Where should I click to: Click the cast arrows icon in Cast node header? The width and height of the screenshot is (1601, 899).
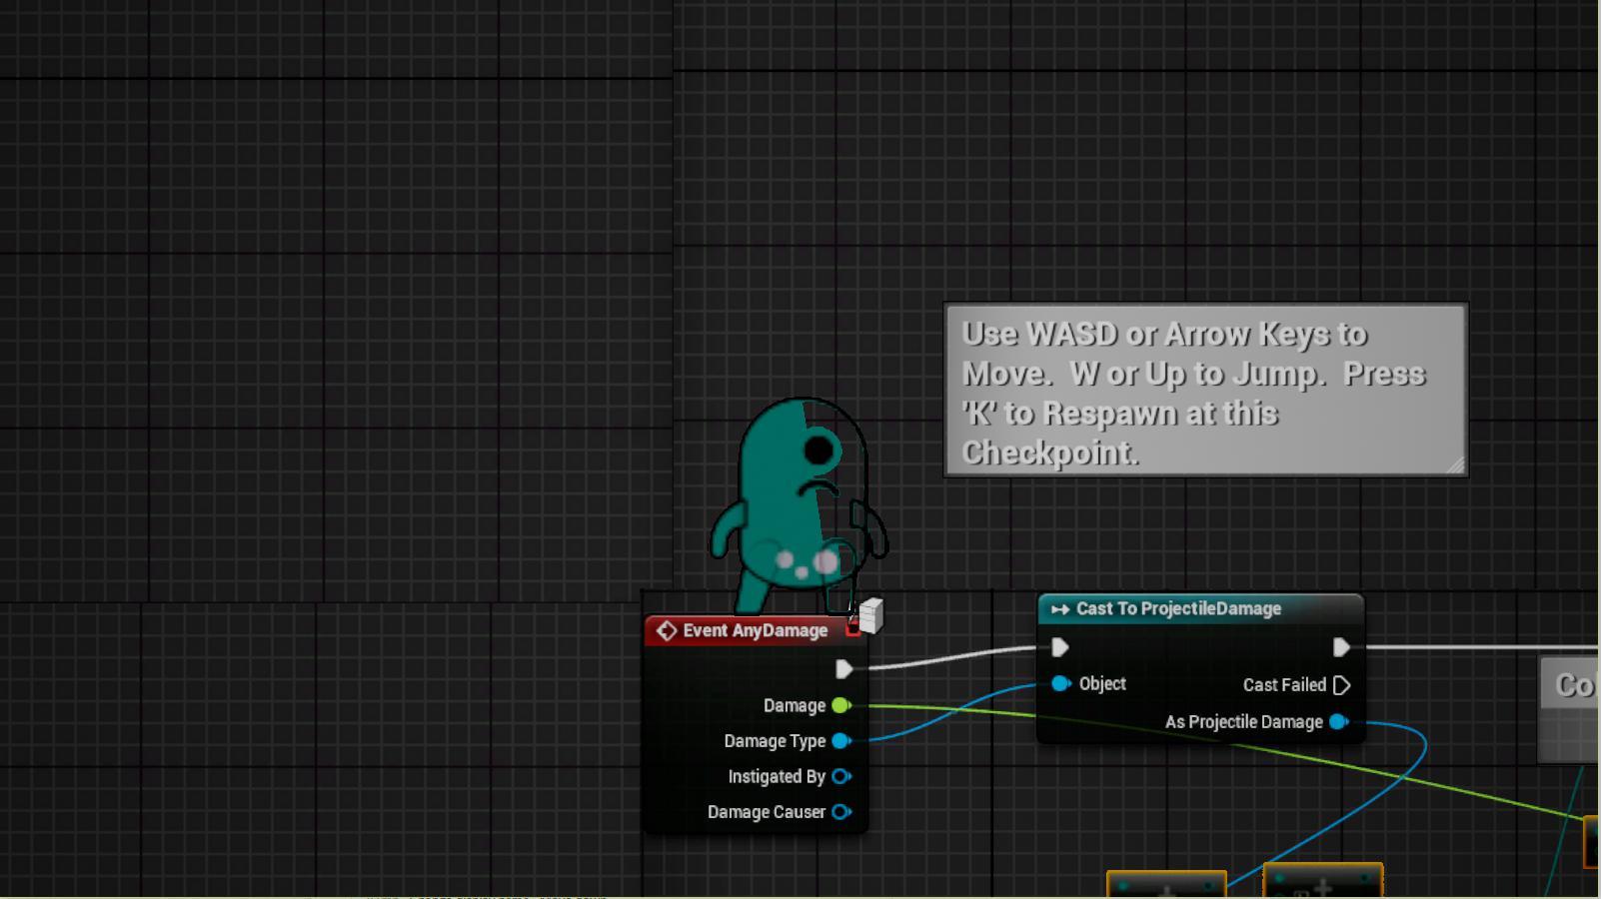(x=1060, y=609)
